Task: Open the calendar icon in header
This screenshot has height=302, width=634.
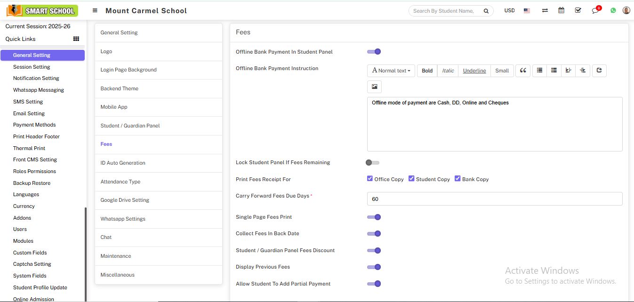Action: click(x=561, y=10)
